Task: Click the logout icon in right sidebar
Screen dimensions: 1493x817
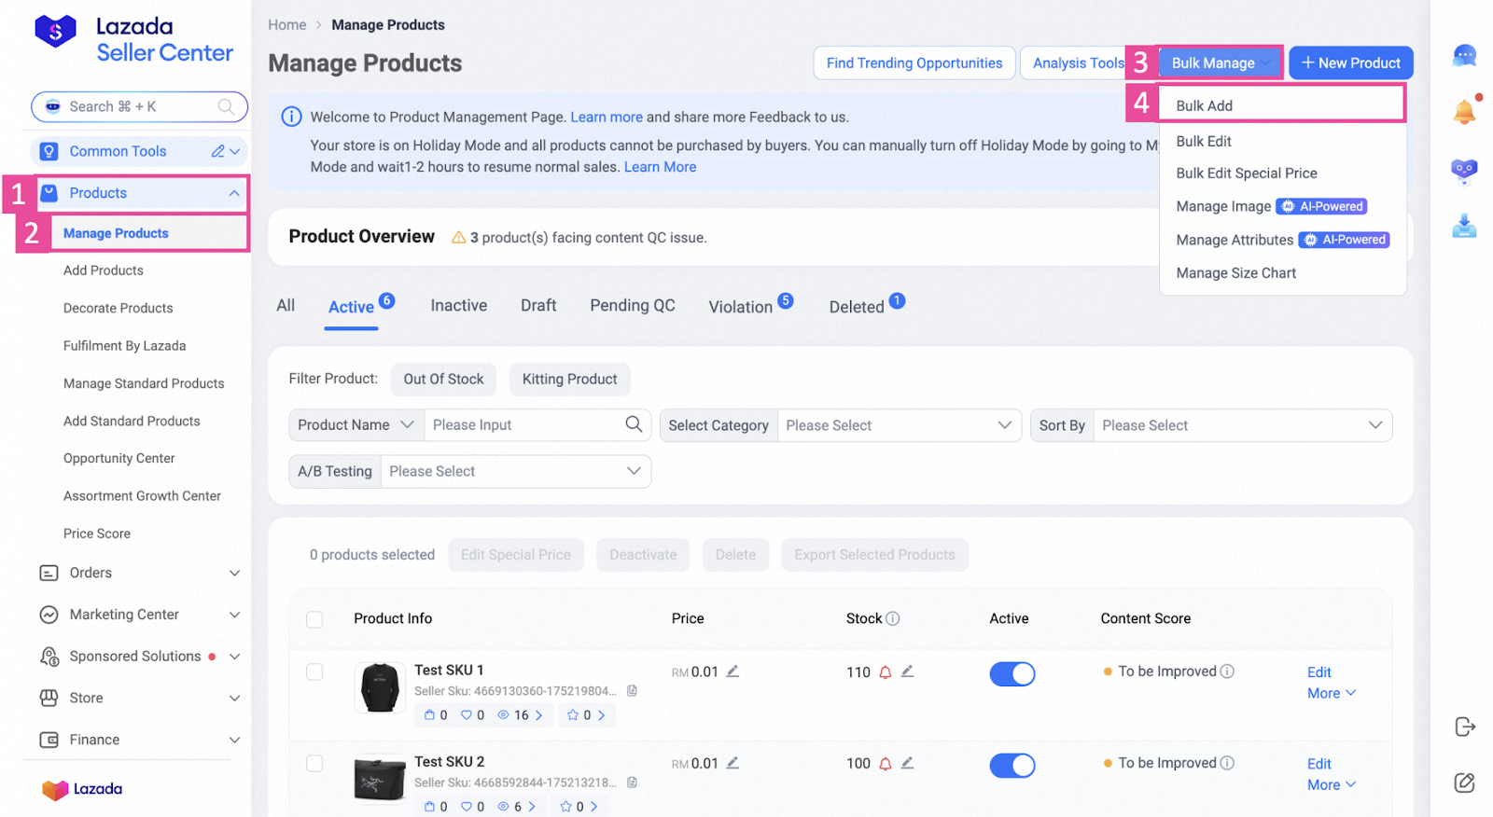Action: [x=1465, y=727]
